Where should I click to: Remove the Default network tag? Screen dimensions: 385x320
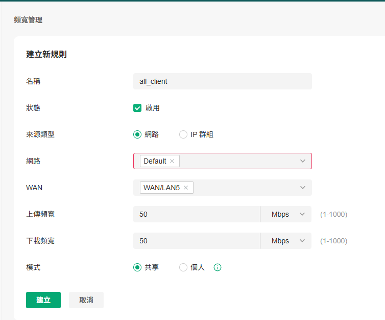pyautogui.click(x=172, y=161)
